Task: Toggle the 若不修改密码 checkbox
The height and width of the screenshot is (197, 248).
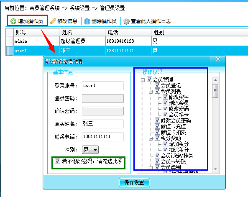Action: pos(57,161)
